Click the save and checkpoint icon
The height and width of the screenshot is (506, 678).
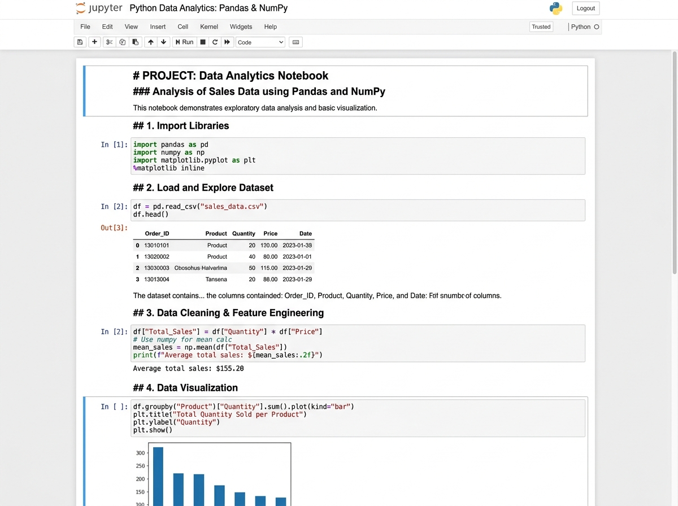(x=80, y=42)
